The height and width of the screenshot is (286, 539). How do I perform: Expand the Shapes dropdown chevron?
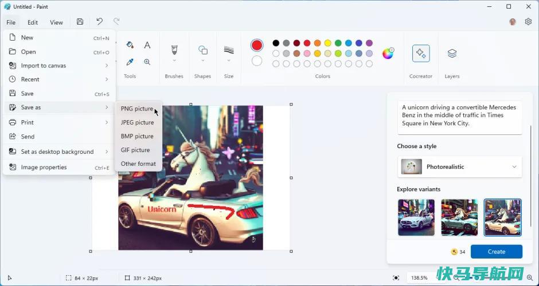pyautogui.click(x=203, y=61)
